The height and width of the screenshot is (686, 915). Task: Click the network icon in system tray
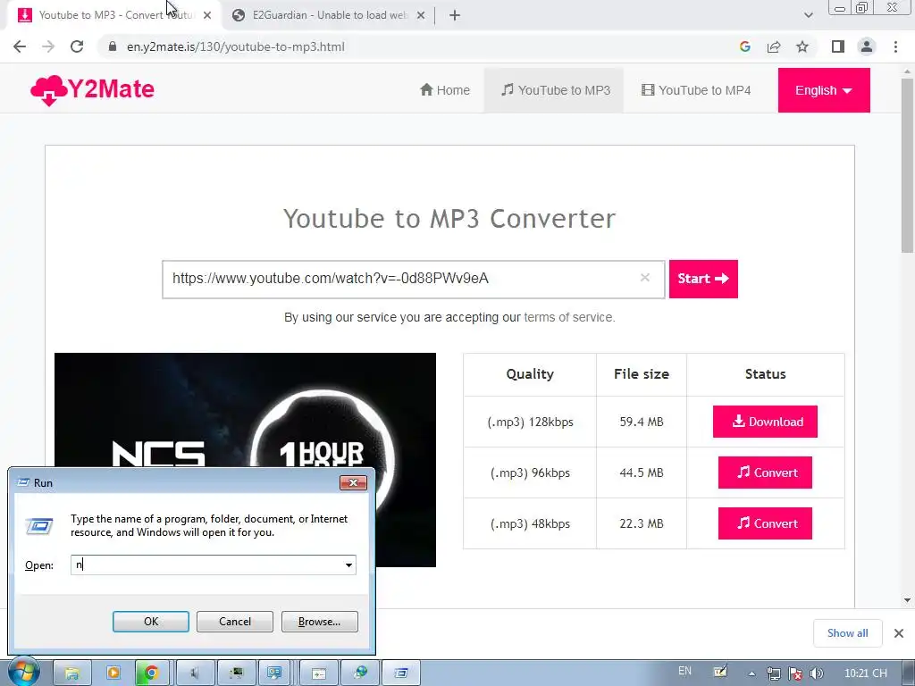pos(773,673)
